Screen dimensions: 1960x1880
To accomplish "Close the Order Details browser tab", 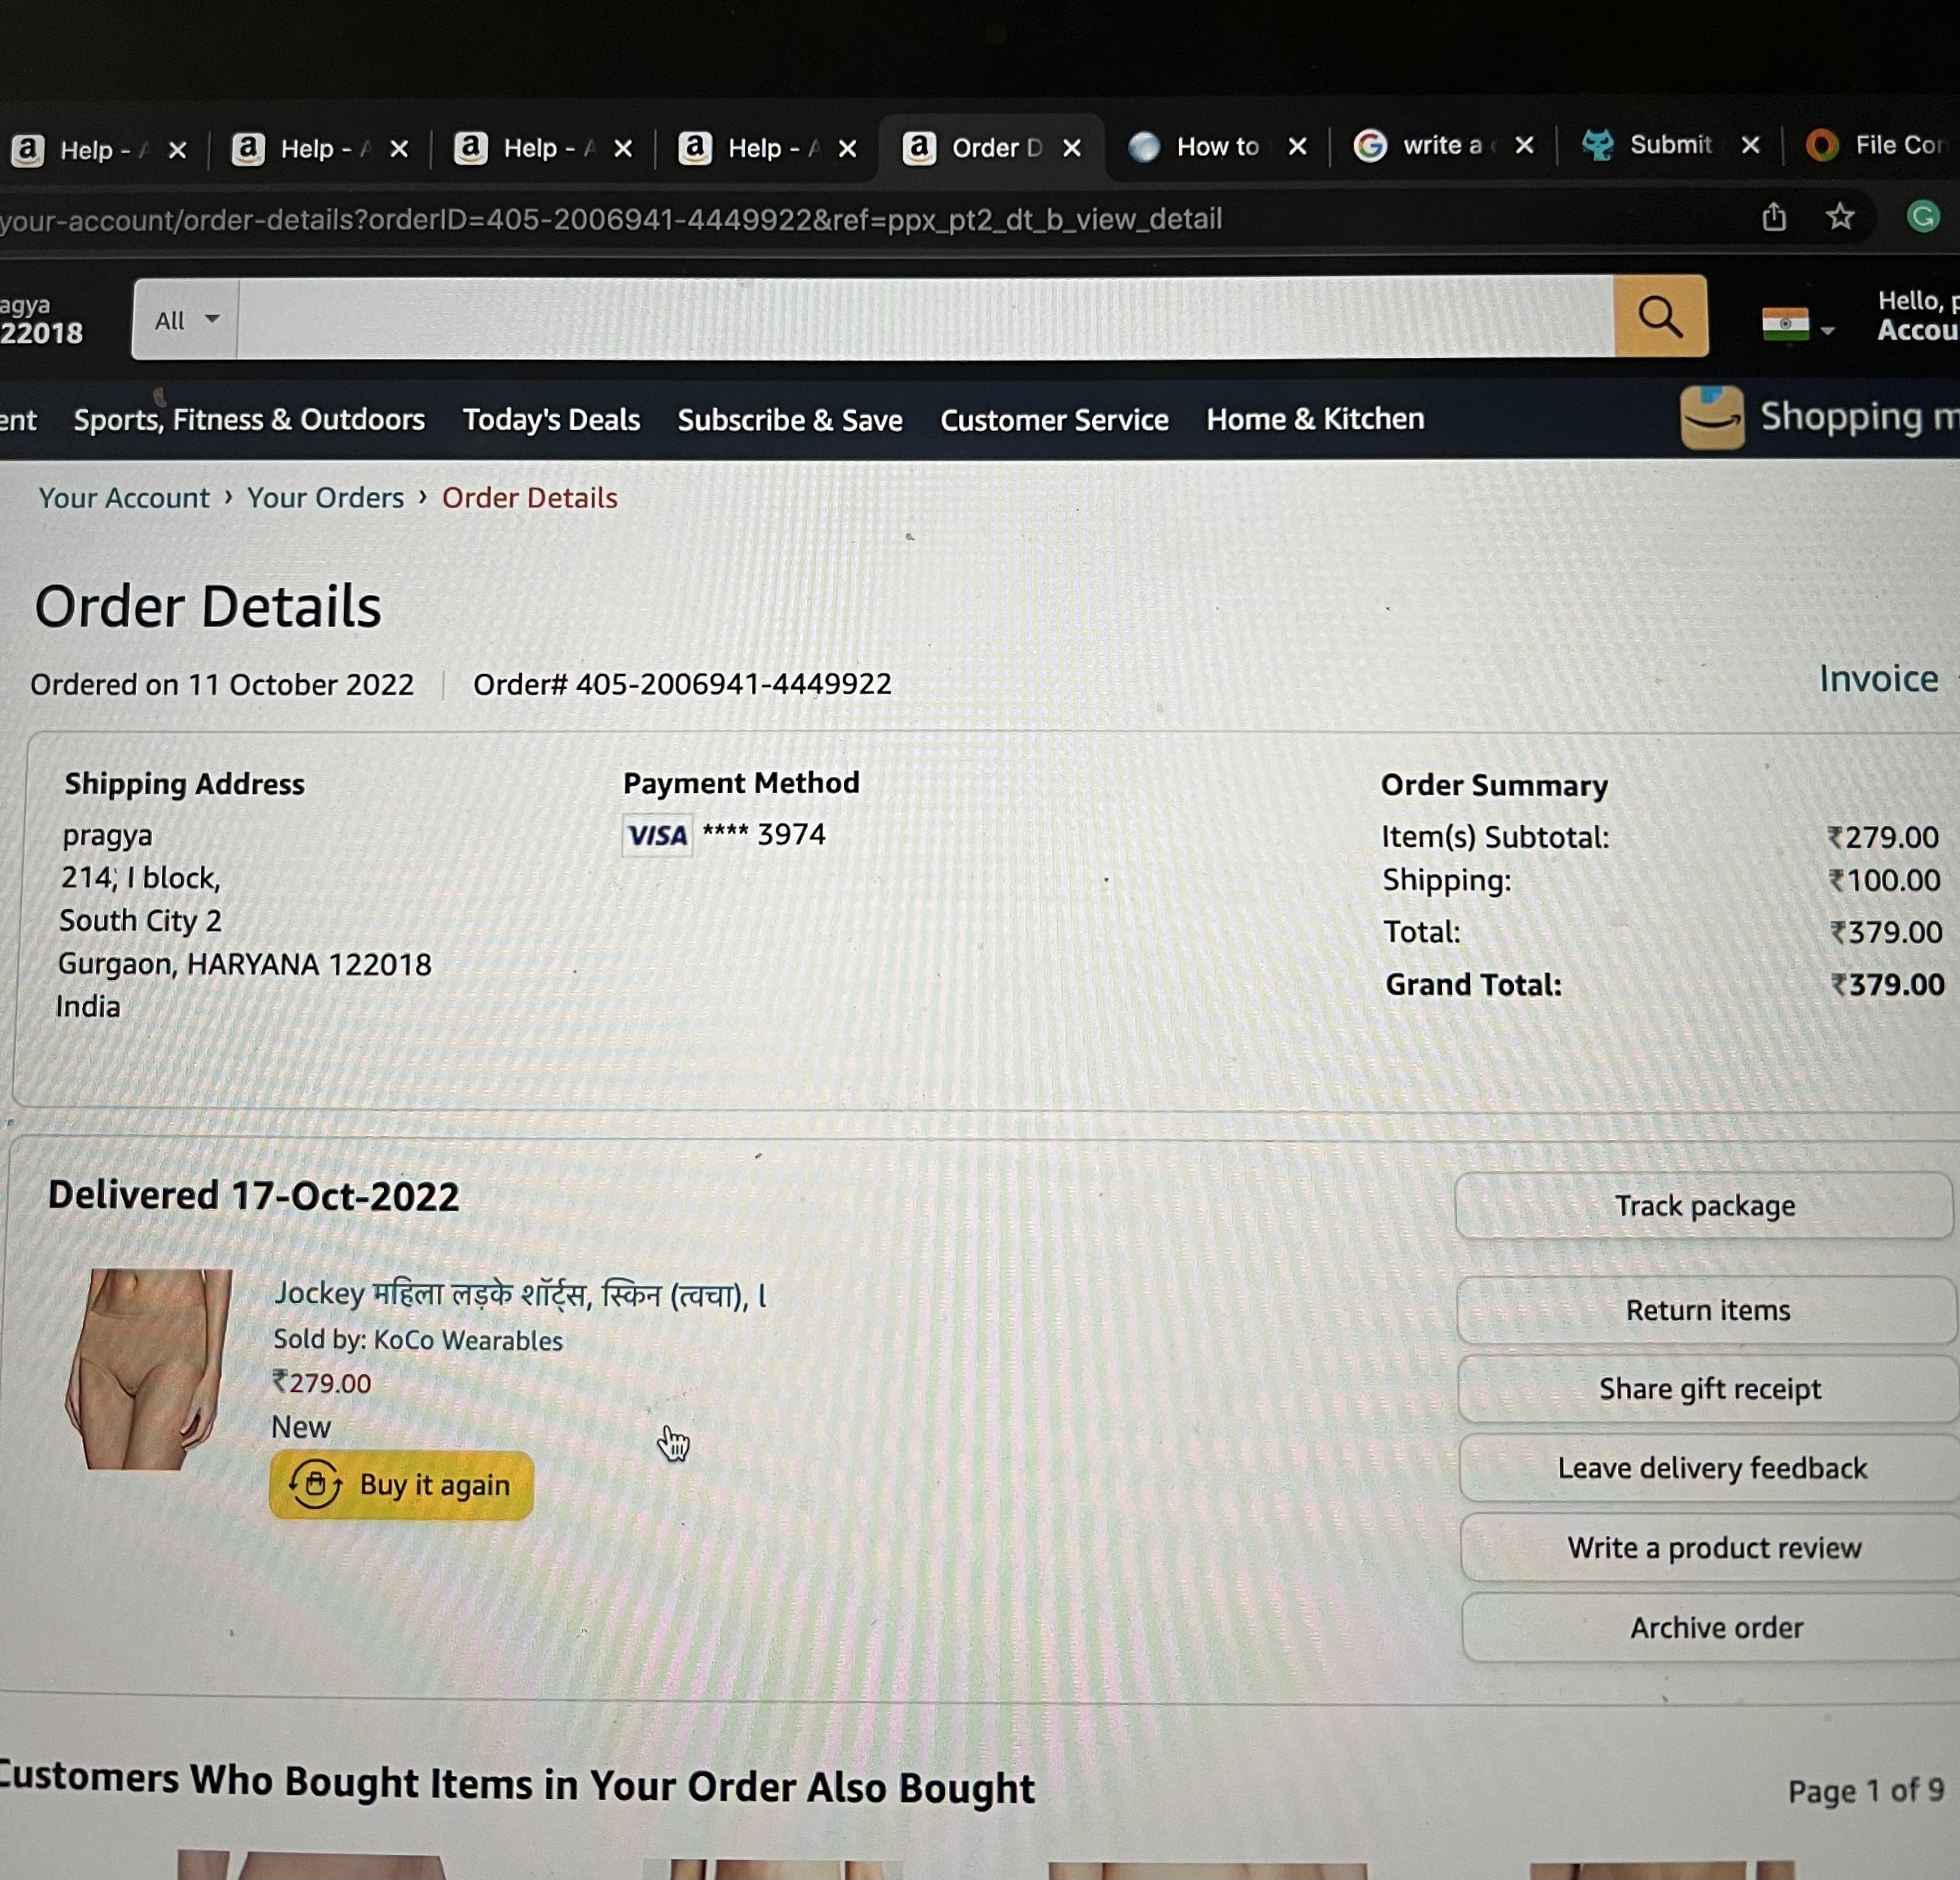I will (x=1072, y=148).
